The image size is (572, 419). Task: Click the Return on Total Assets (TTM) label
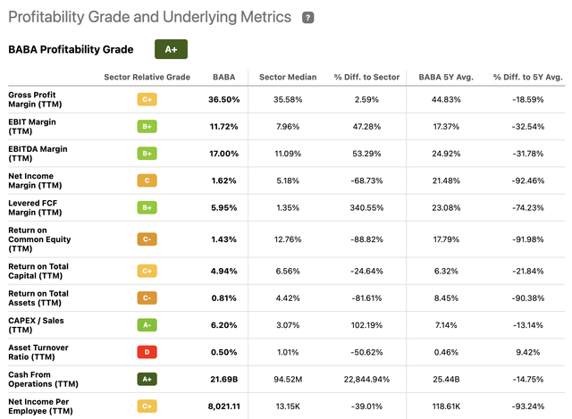tap(38, 299)
